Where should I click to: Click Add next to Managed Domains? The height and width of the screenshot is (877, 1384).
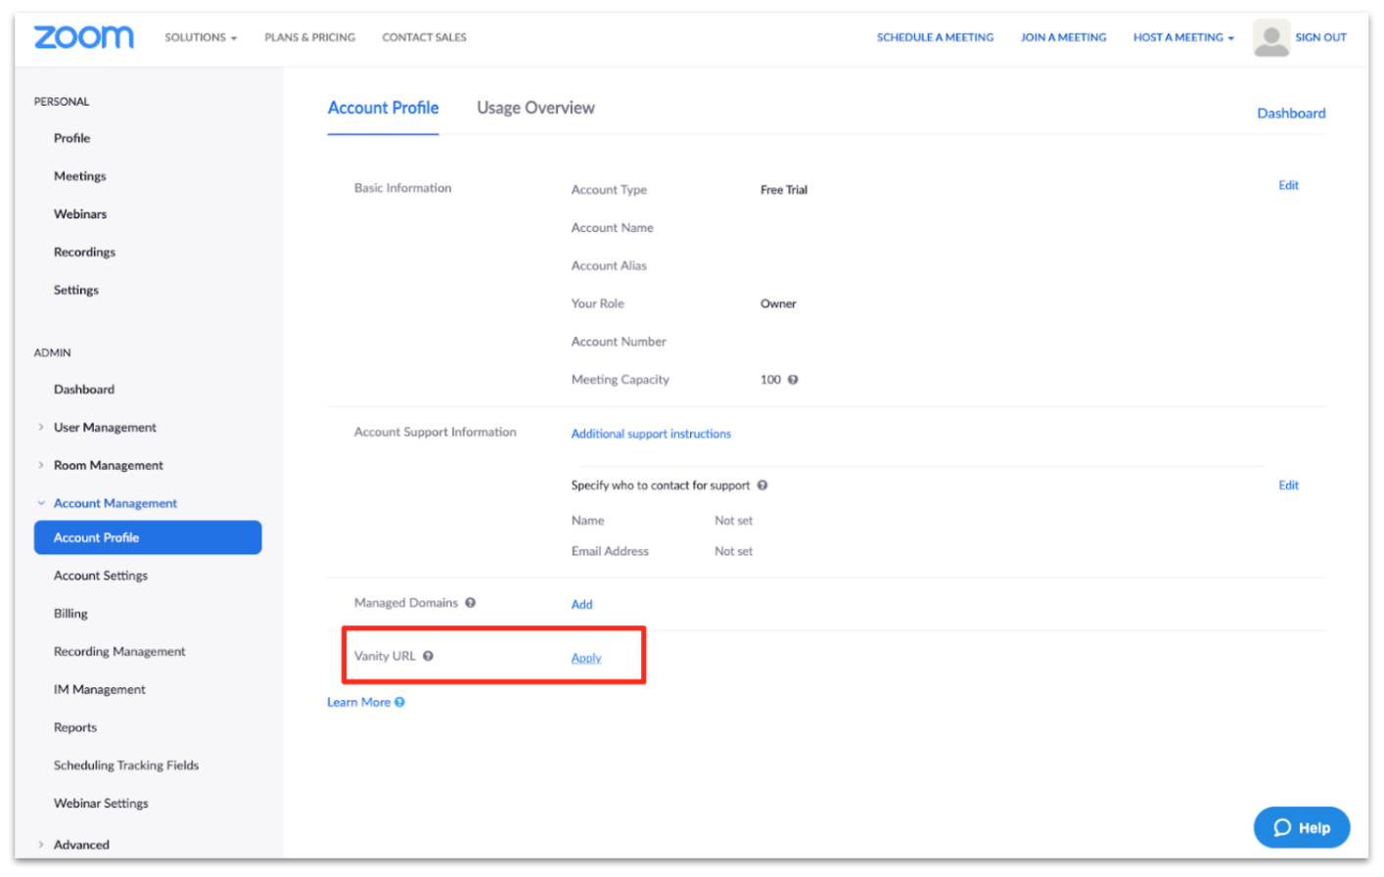pos(581,604)
